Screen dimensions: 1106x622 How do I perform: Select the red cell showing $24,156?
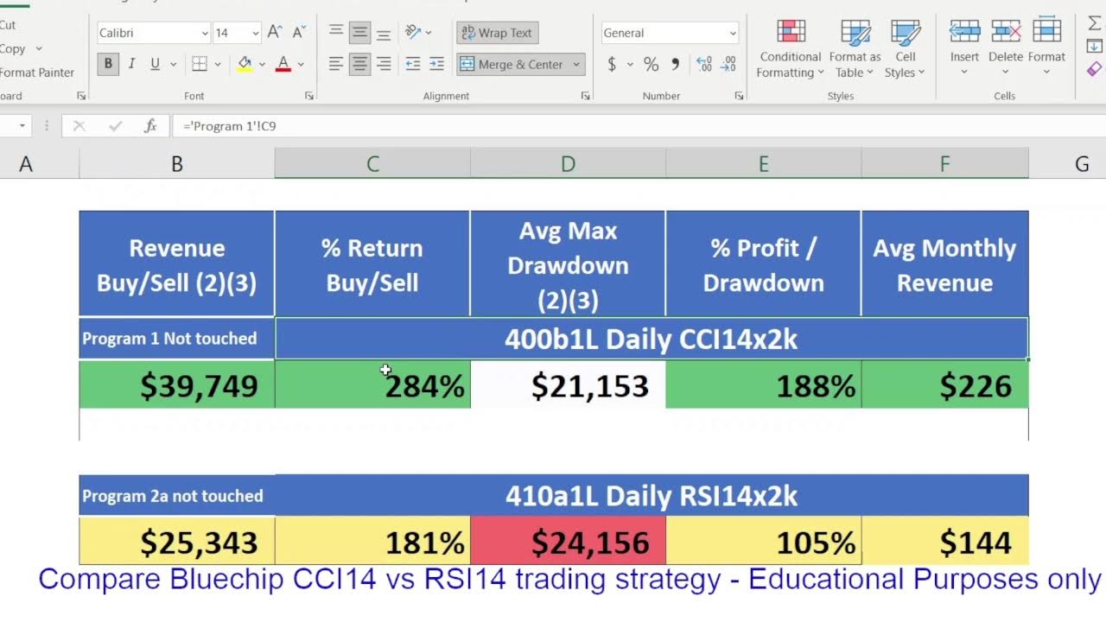[x=568, y=542]
